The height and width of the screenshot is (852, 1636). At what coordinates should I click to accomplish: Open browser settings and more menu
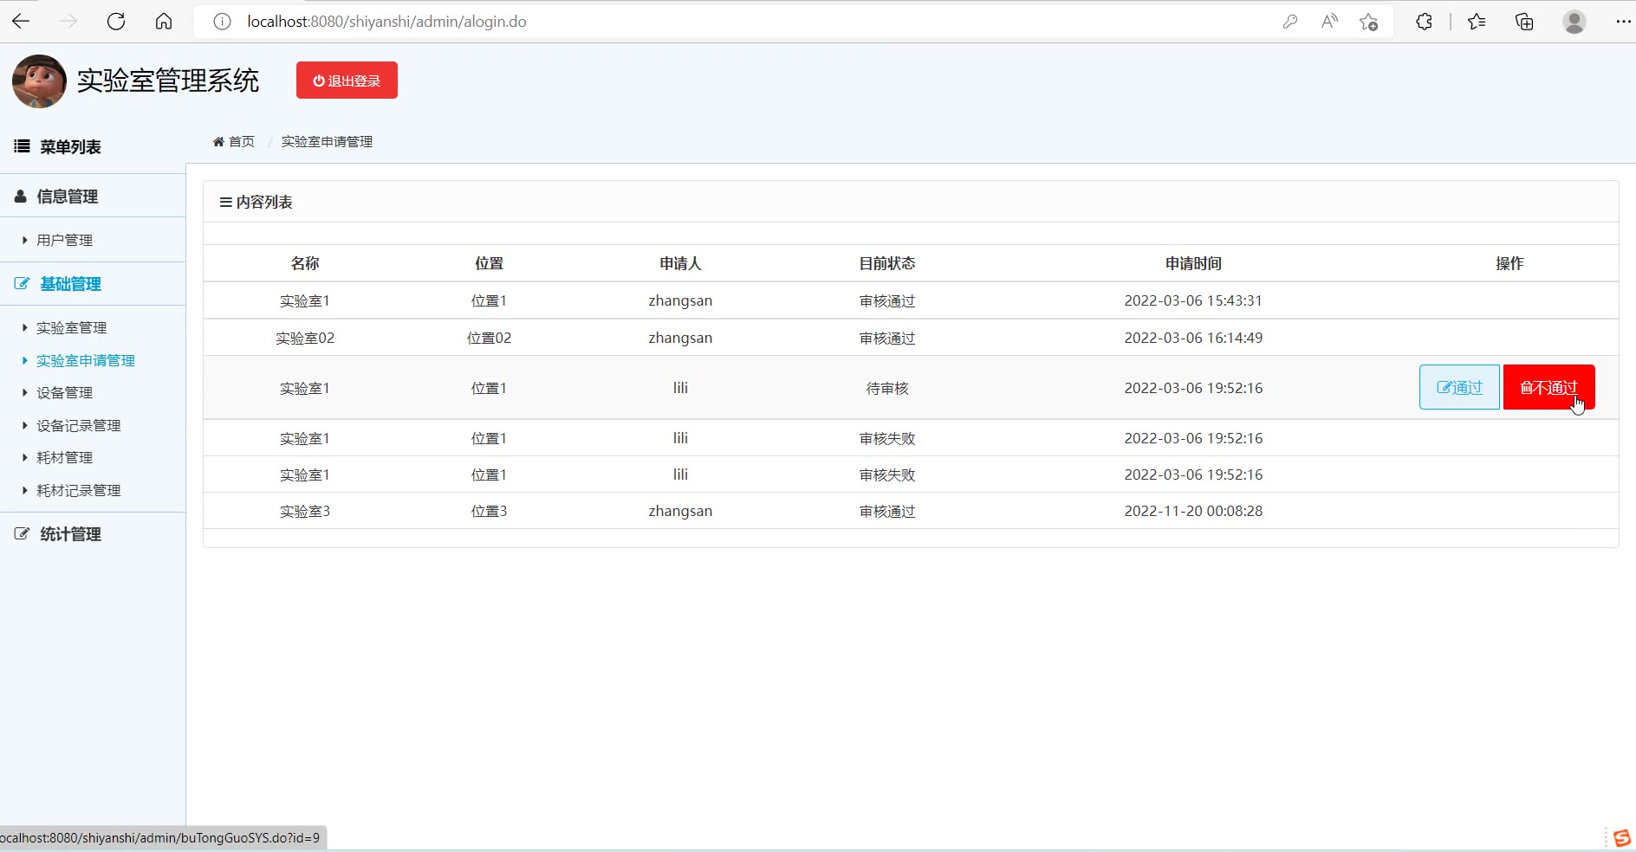(1623, 22)
